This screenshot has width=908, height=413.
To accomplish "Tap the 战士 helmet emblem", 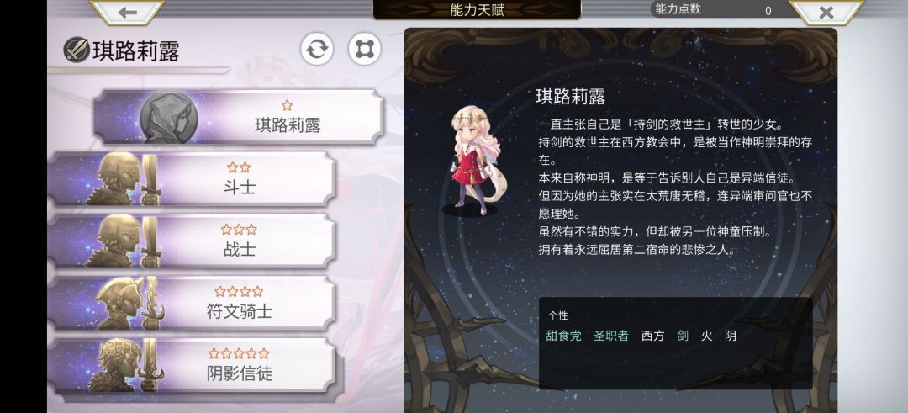I will click(x=124, y=241).
